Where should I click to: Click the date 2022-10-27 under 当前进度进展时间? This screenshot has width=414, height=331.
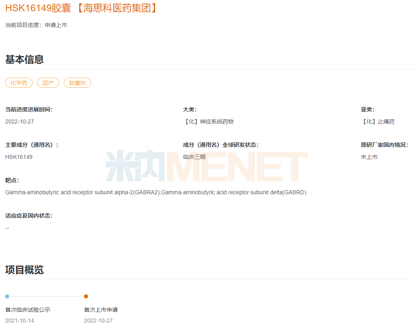tap(20, 121)
